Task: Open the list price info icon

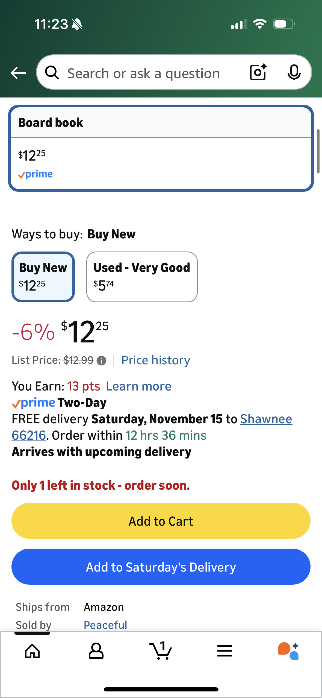Action: [102, 360]
